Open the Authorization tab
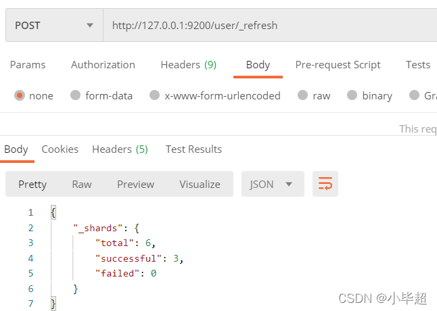This screenshot has width=437, height=311. coord(103,65)
